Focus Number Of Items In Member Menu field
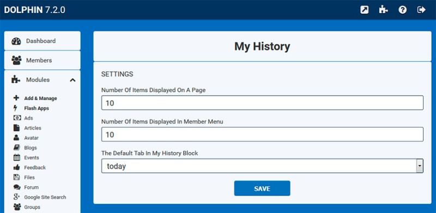 tap(262, 135)
